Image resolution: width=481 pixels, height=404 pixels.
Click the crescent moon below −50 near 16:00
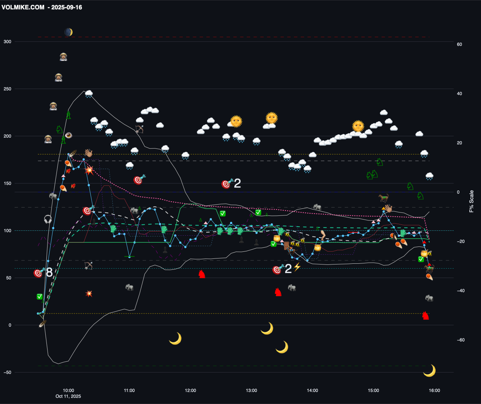(429, 370)
